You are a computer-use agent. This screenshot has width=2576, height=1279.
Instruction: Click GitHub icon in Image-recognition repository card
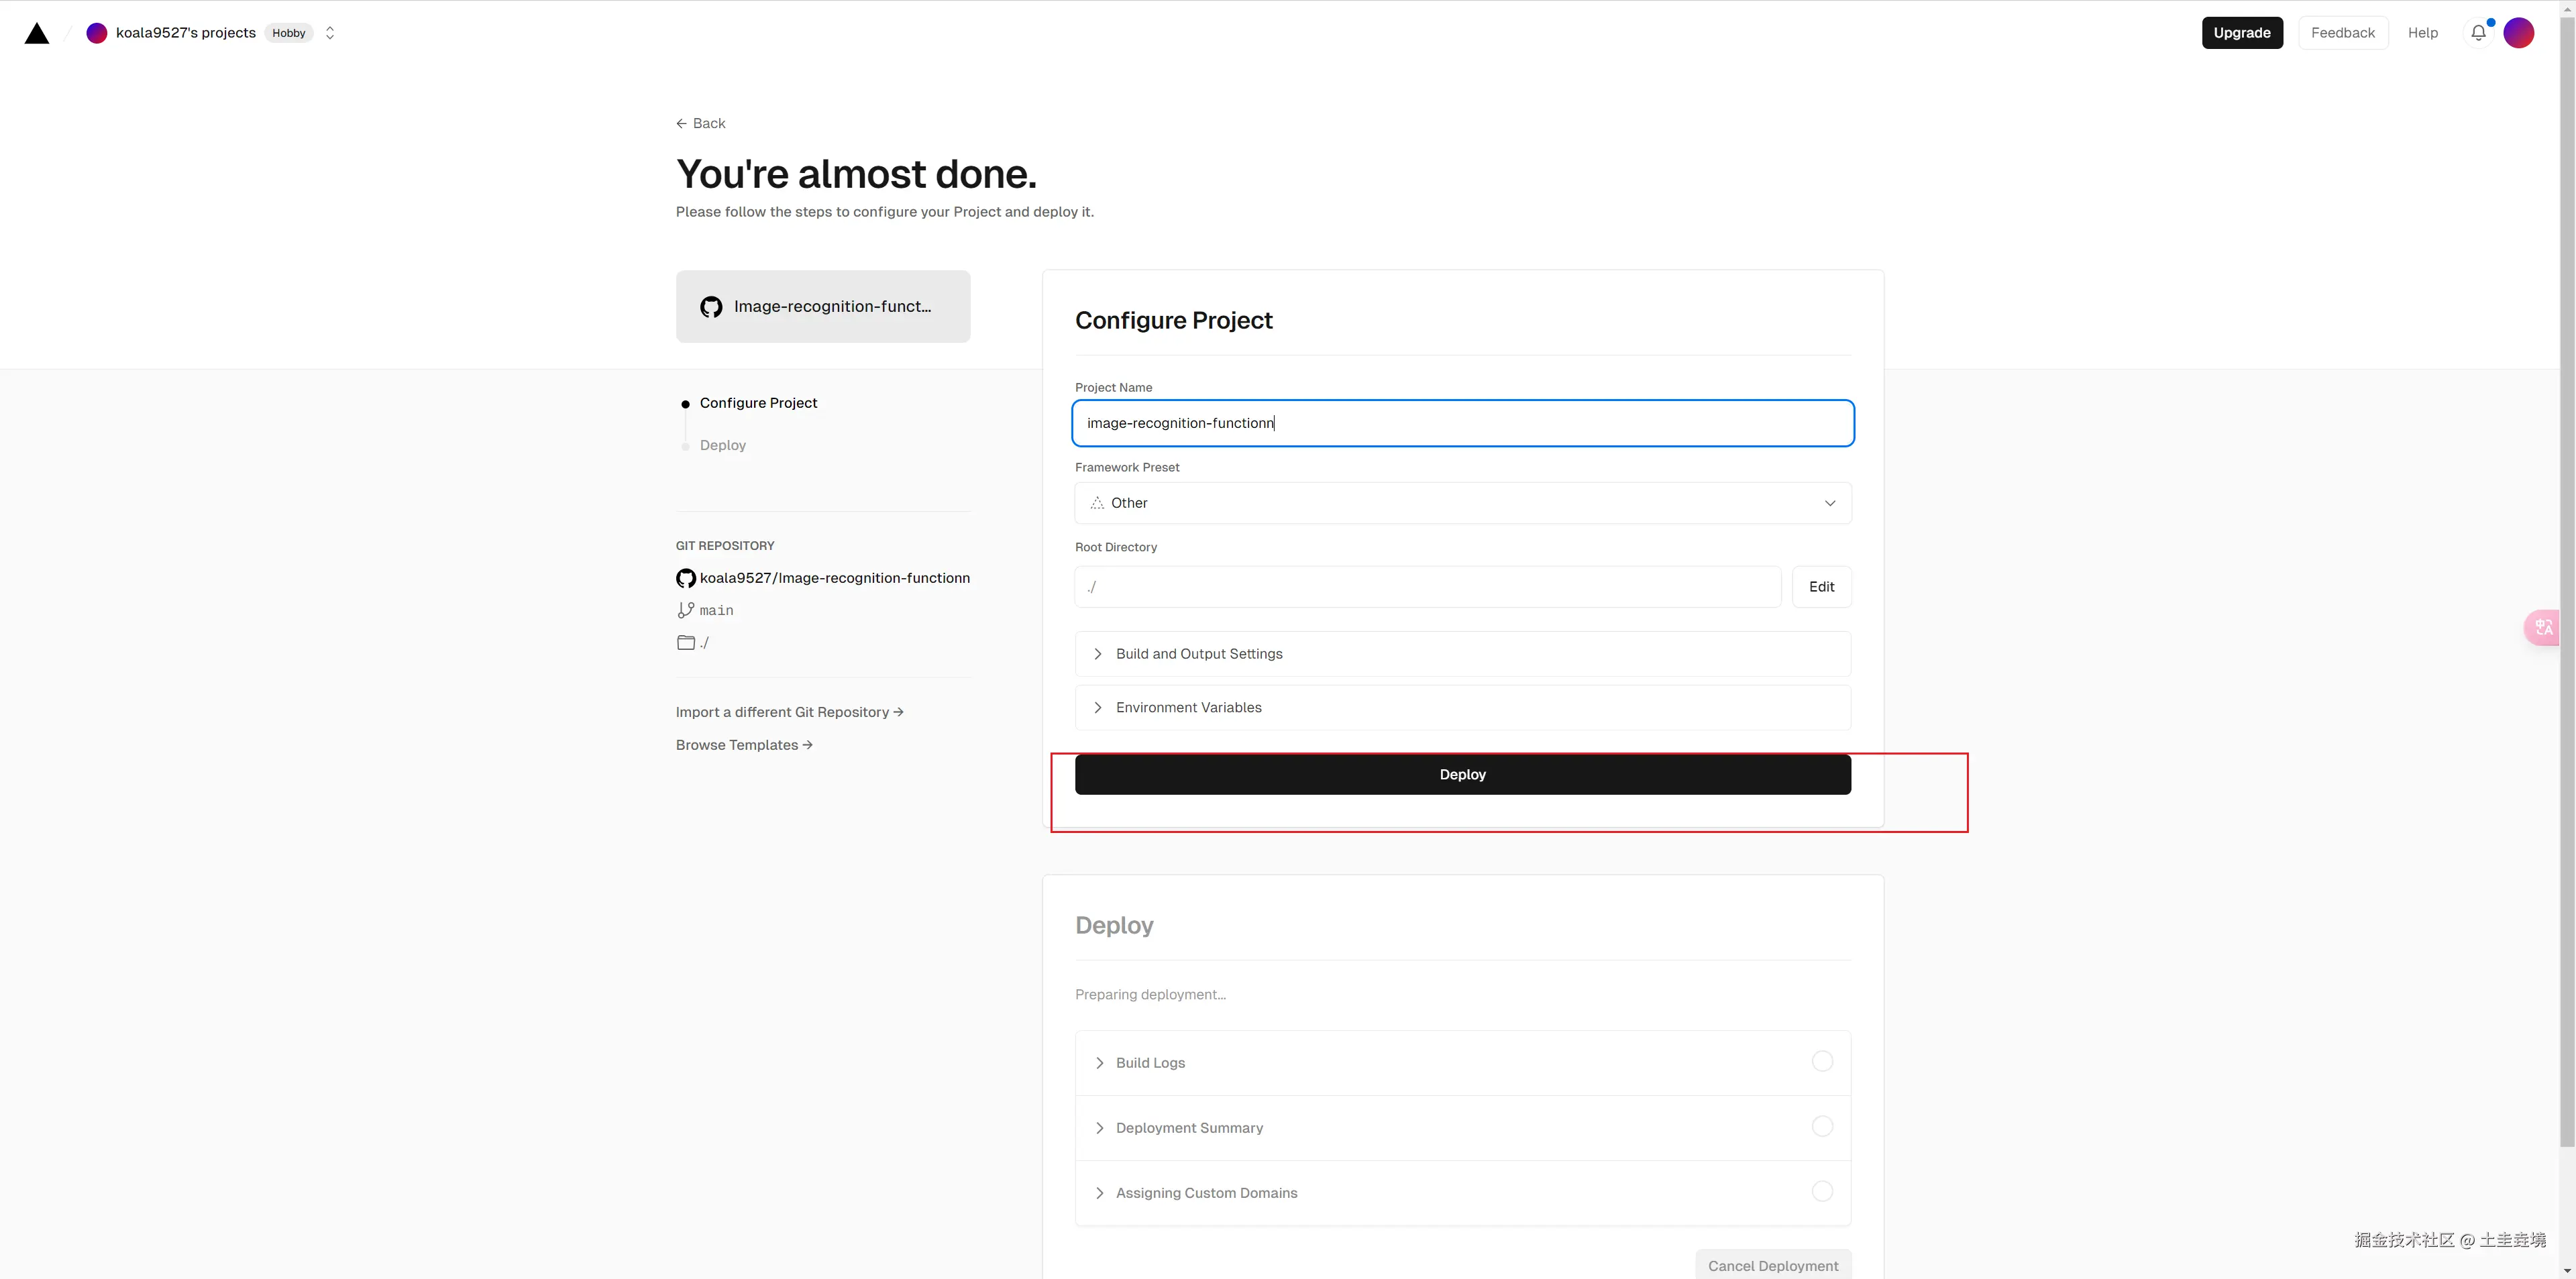[711, 307]
